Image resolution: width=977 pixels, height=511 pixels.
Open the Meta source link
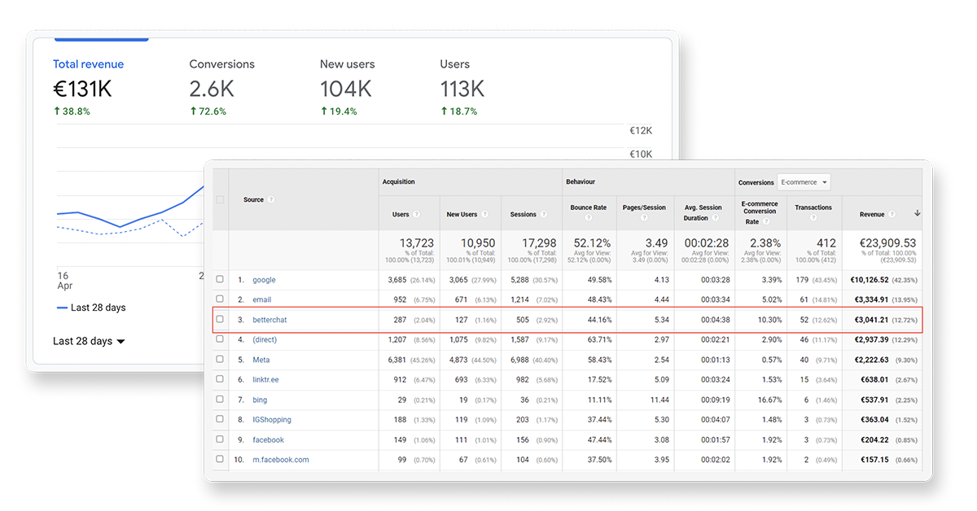click(261, 360)
